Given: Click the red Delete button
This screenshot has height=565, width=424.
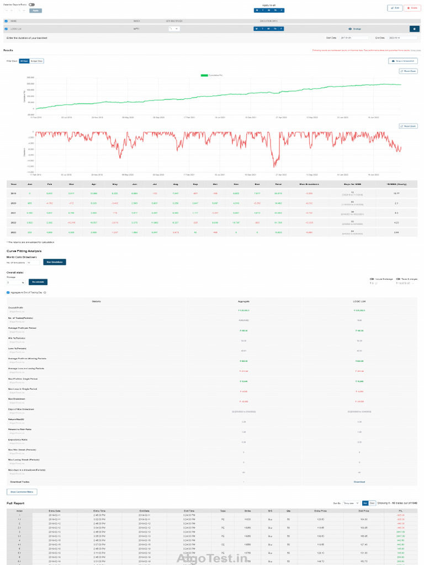Looking at the screenshot, I should pos(412,8).
